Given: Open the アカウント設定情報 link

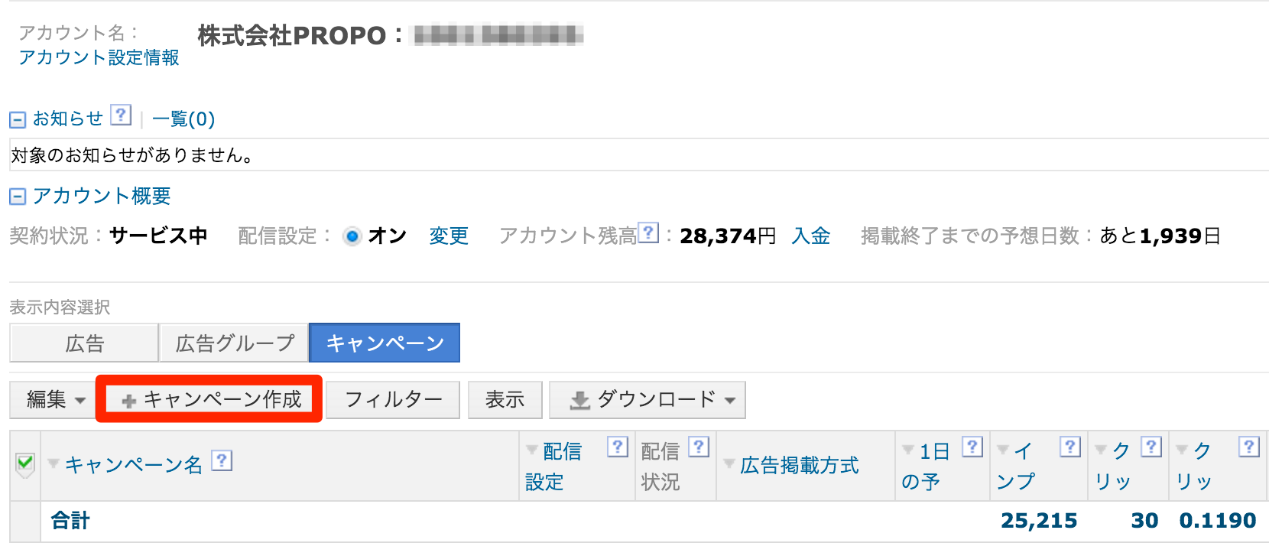Looking at the screenshot, I should pos(99,58).
